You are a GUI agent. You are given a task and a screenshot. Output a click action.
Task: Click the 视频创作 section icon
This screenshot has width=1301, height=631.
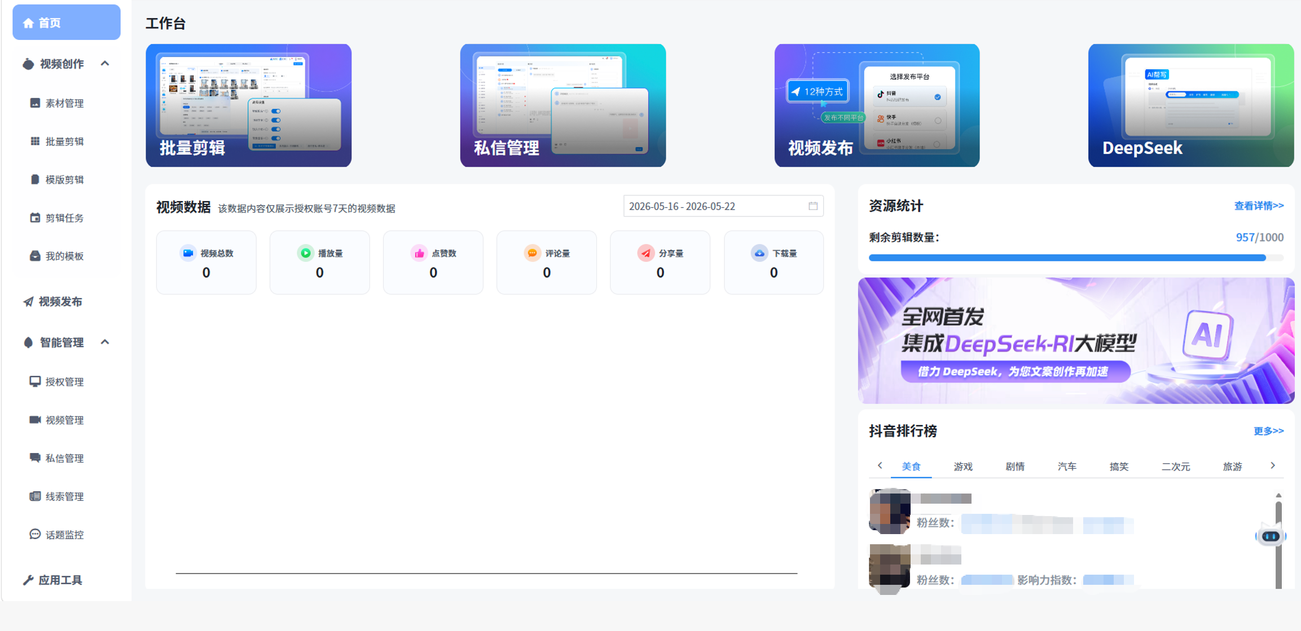point(28,64)
